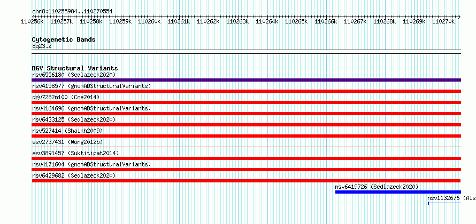Open variant label nsv6433125 (Sedlazeck2020)
This screenshot has width=476, height=224.
74,119
